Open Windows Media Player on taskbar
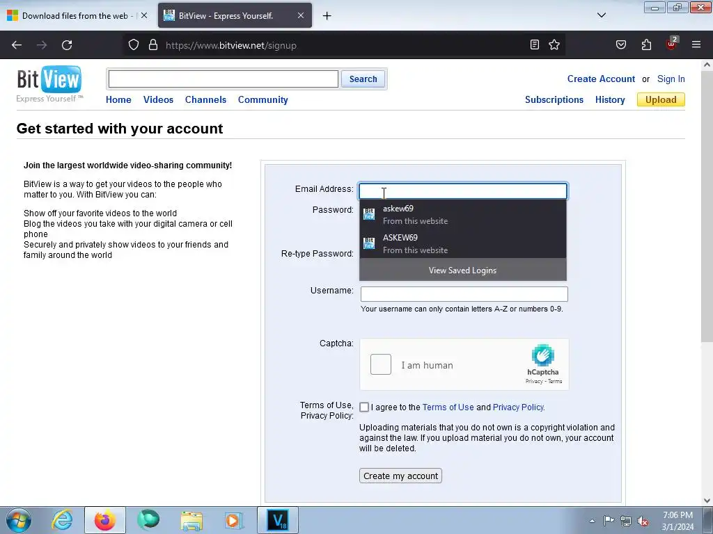Image resolution: width=713 pixels, height=534 pixels. (235, 520)
